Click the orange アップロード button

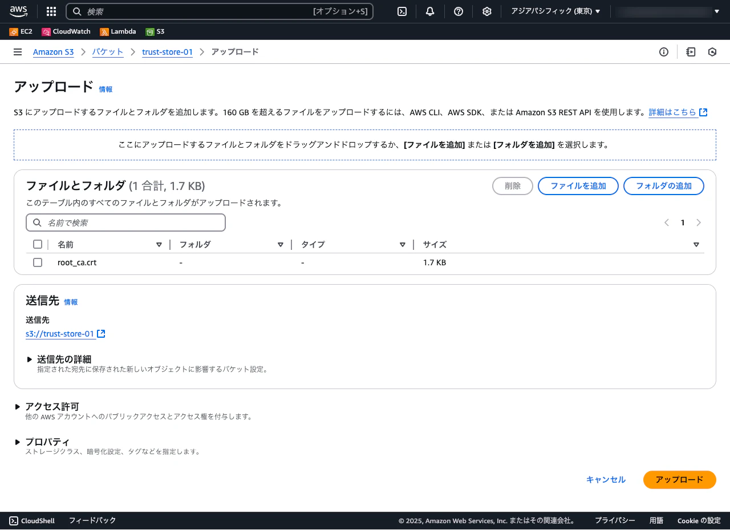coord(679,480)
